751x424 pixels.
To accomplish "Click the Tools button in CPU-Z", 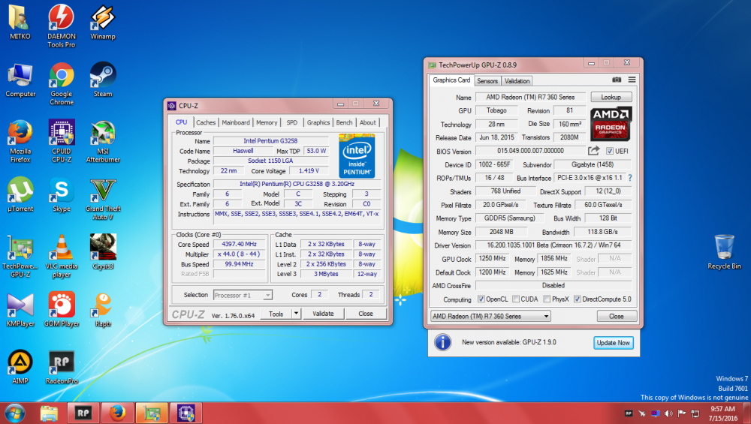I will [276, 314].
